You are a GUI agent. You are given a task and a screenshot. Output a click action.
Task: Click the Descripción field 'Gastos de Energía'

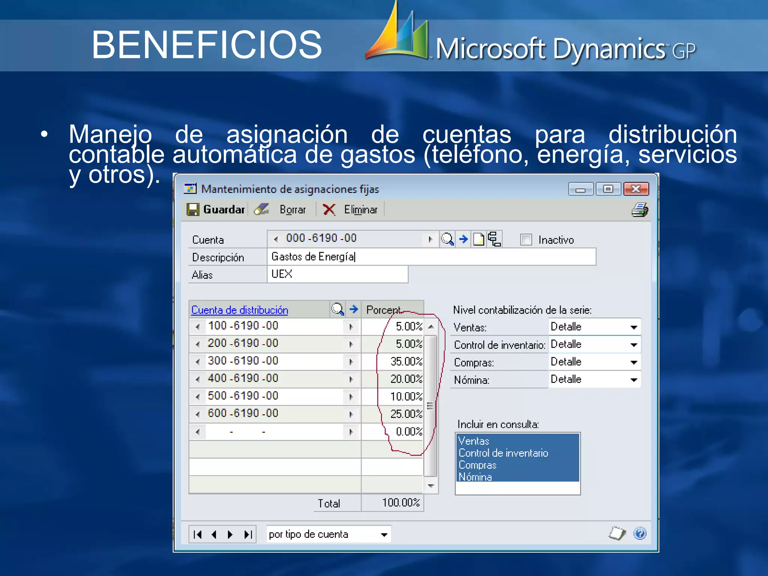431,257
